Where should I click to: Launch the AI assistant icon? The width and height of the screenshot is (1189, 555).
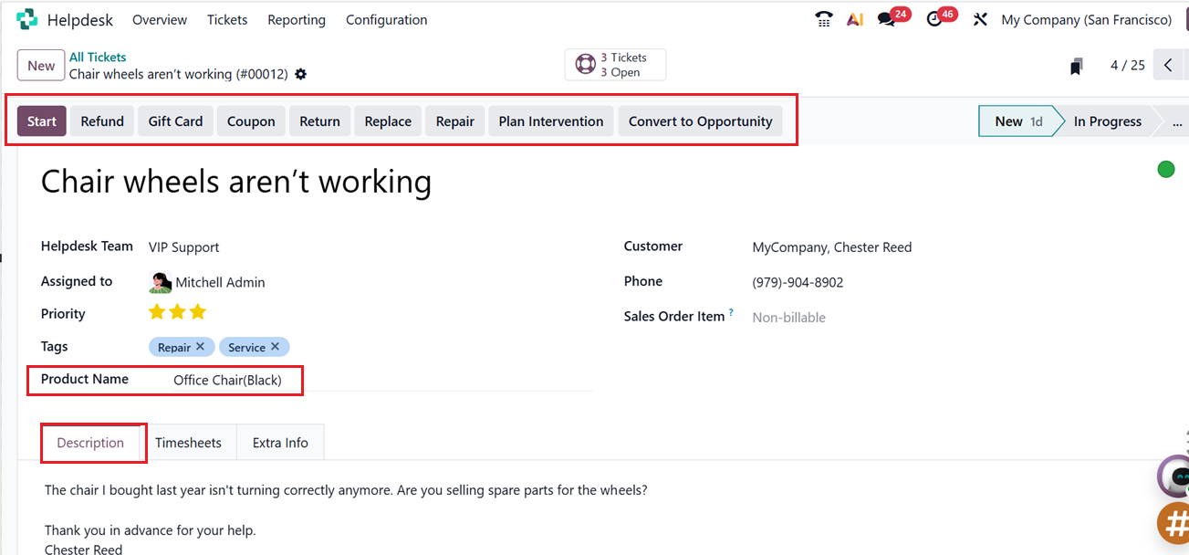pyautogui.click(x=854, y=18)
